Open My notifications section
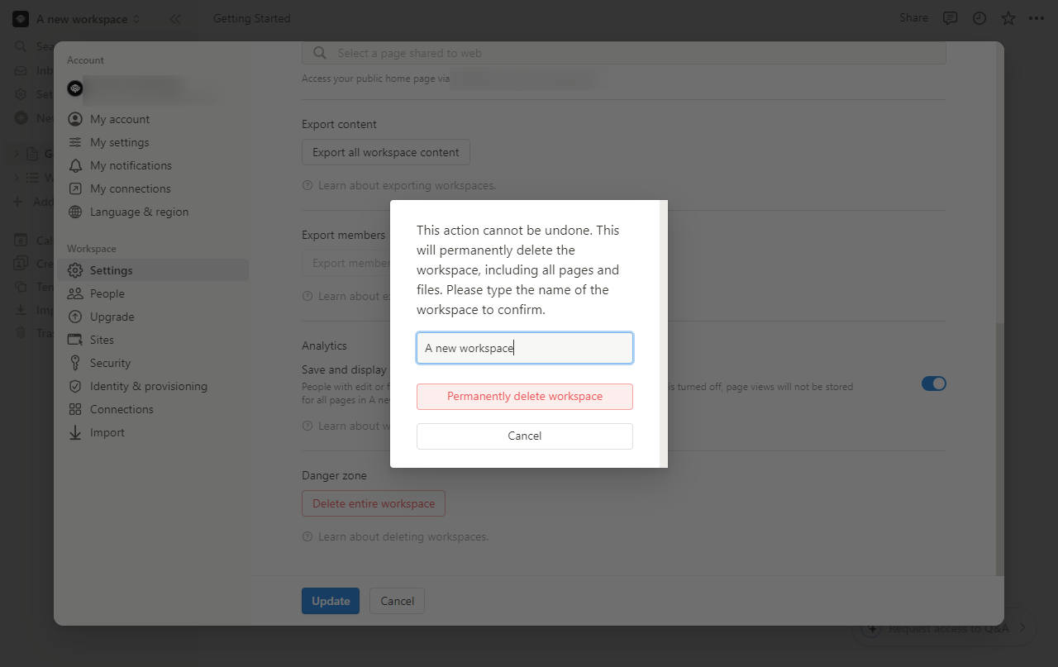Screen dimensions: 1058x667 [153, 165]
